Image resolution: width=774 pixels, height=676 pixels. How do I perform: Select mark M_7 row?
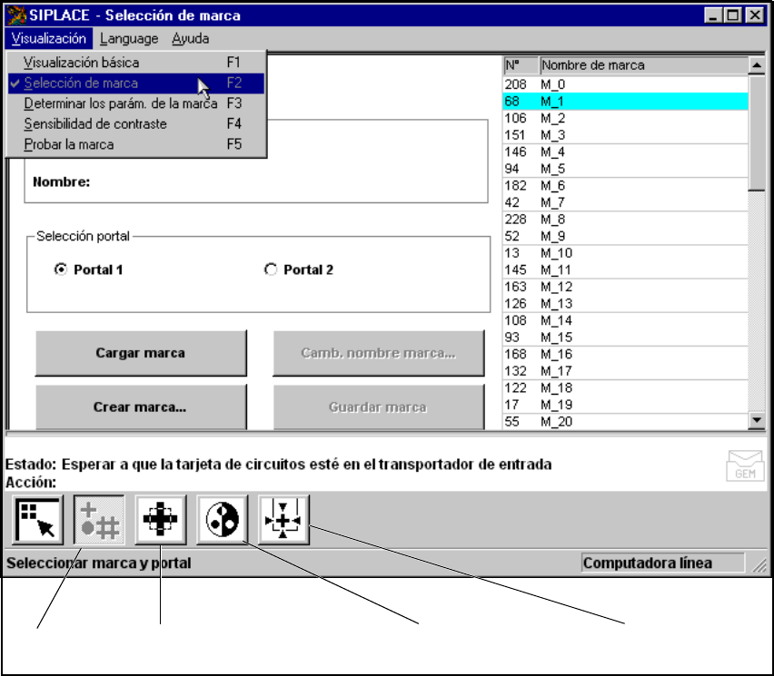click(x=625, y=202)
